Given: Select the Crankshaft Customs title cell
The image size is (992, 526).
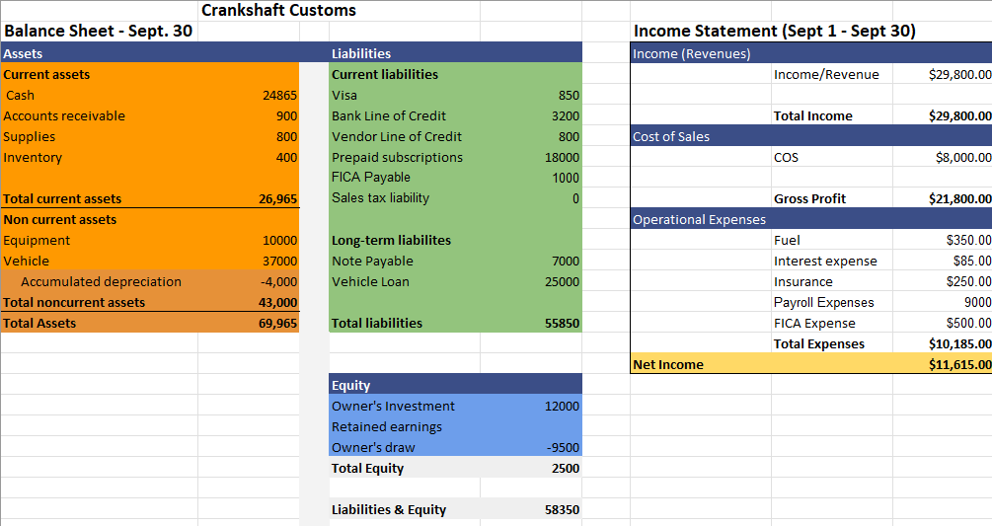Looking at the screenshot, I should (x=278, y=10).
